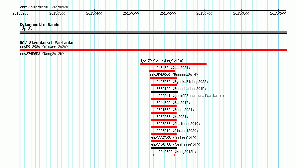296x168 pixels.
Task: Open variant nsv3528286 (Chaisson2019) label
Action: point(175,124)
